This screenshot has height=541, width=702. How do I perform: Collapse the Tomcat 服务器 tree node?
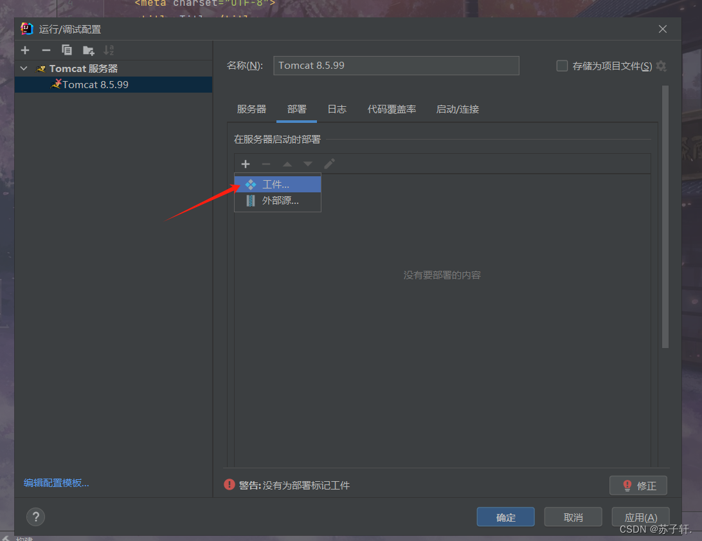[x=24, y=69]
